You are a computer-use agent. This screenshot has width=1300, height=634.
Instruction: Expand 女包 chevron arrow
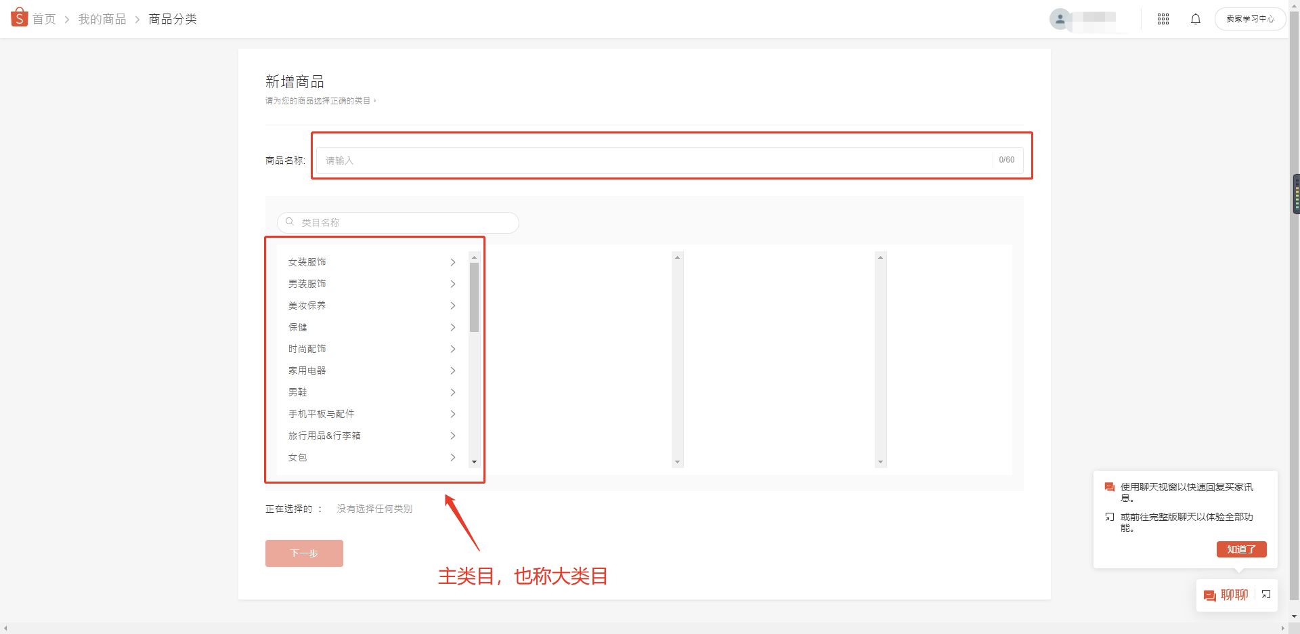pos(453,457)
